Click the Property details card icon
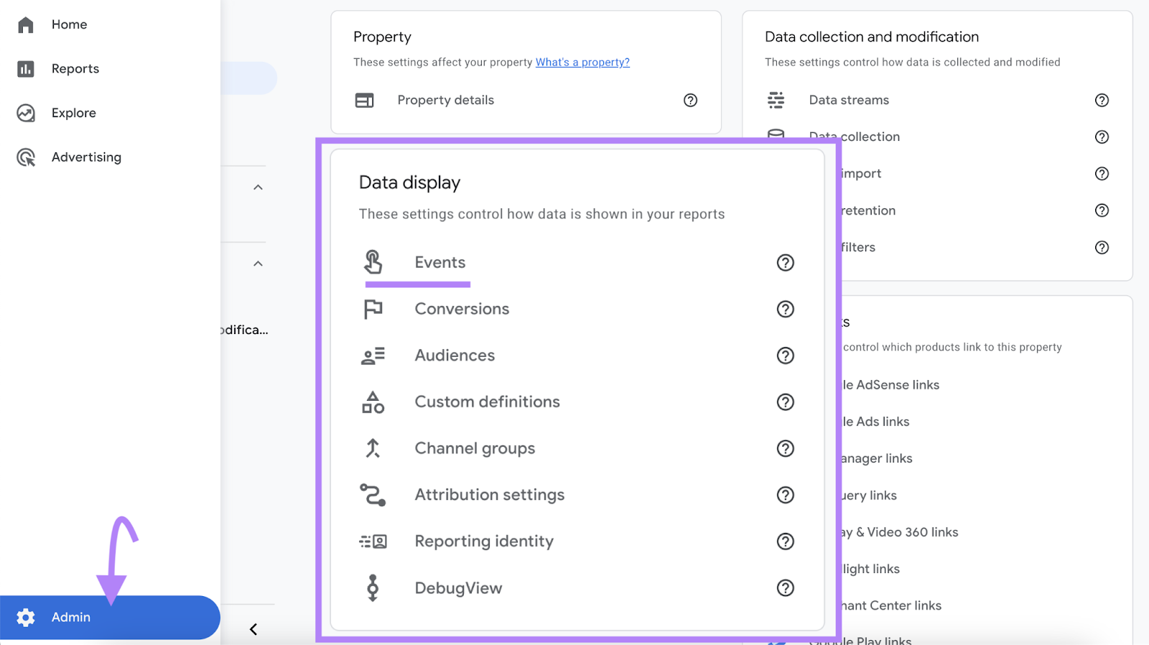This screenshot has height=645, width=1149. [365, 101]
